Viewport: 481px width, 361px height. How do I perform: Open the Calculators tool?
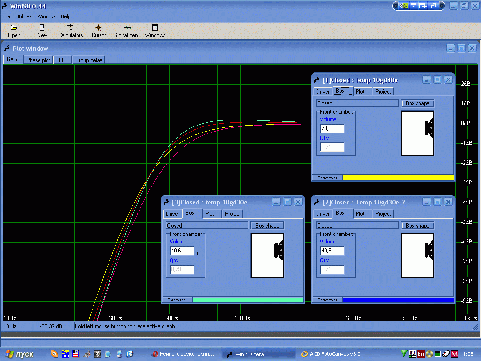(x=70, y=31)
